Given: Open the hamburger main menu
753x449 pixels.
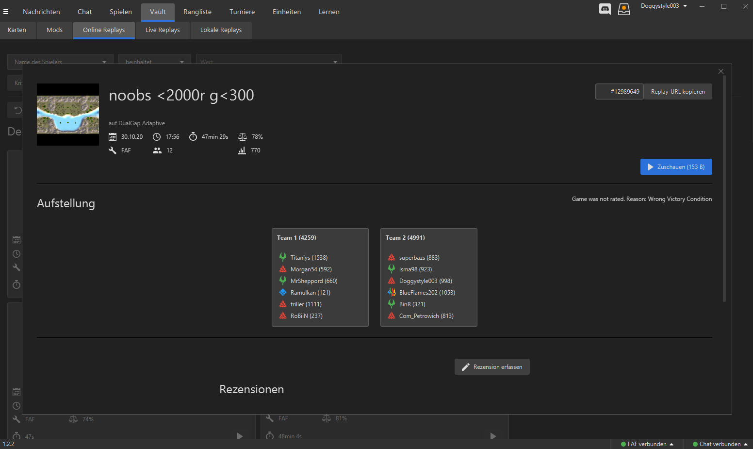Looking at the screenshot, I should (6, 12).
